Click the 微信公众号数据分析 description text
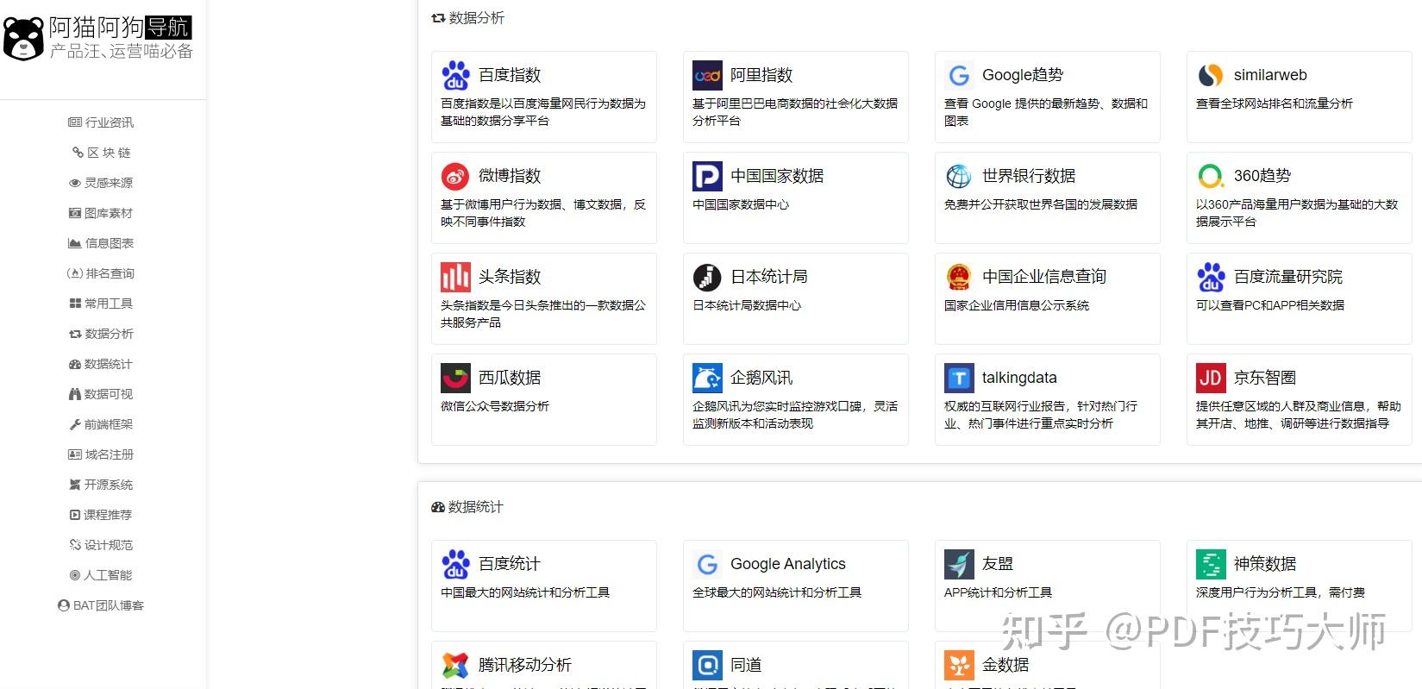This screenshot has height=689, width=1422. point(495,406)
